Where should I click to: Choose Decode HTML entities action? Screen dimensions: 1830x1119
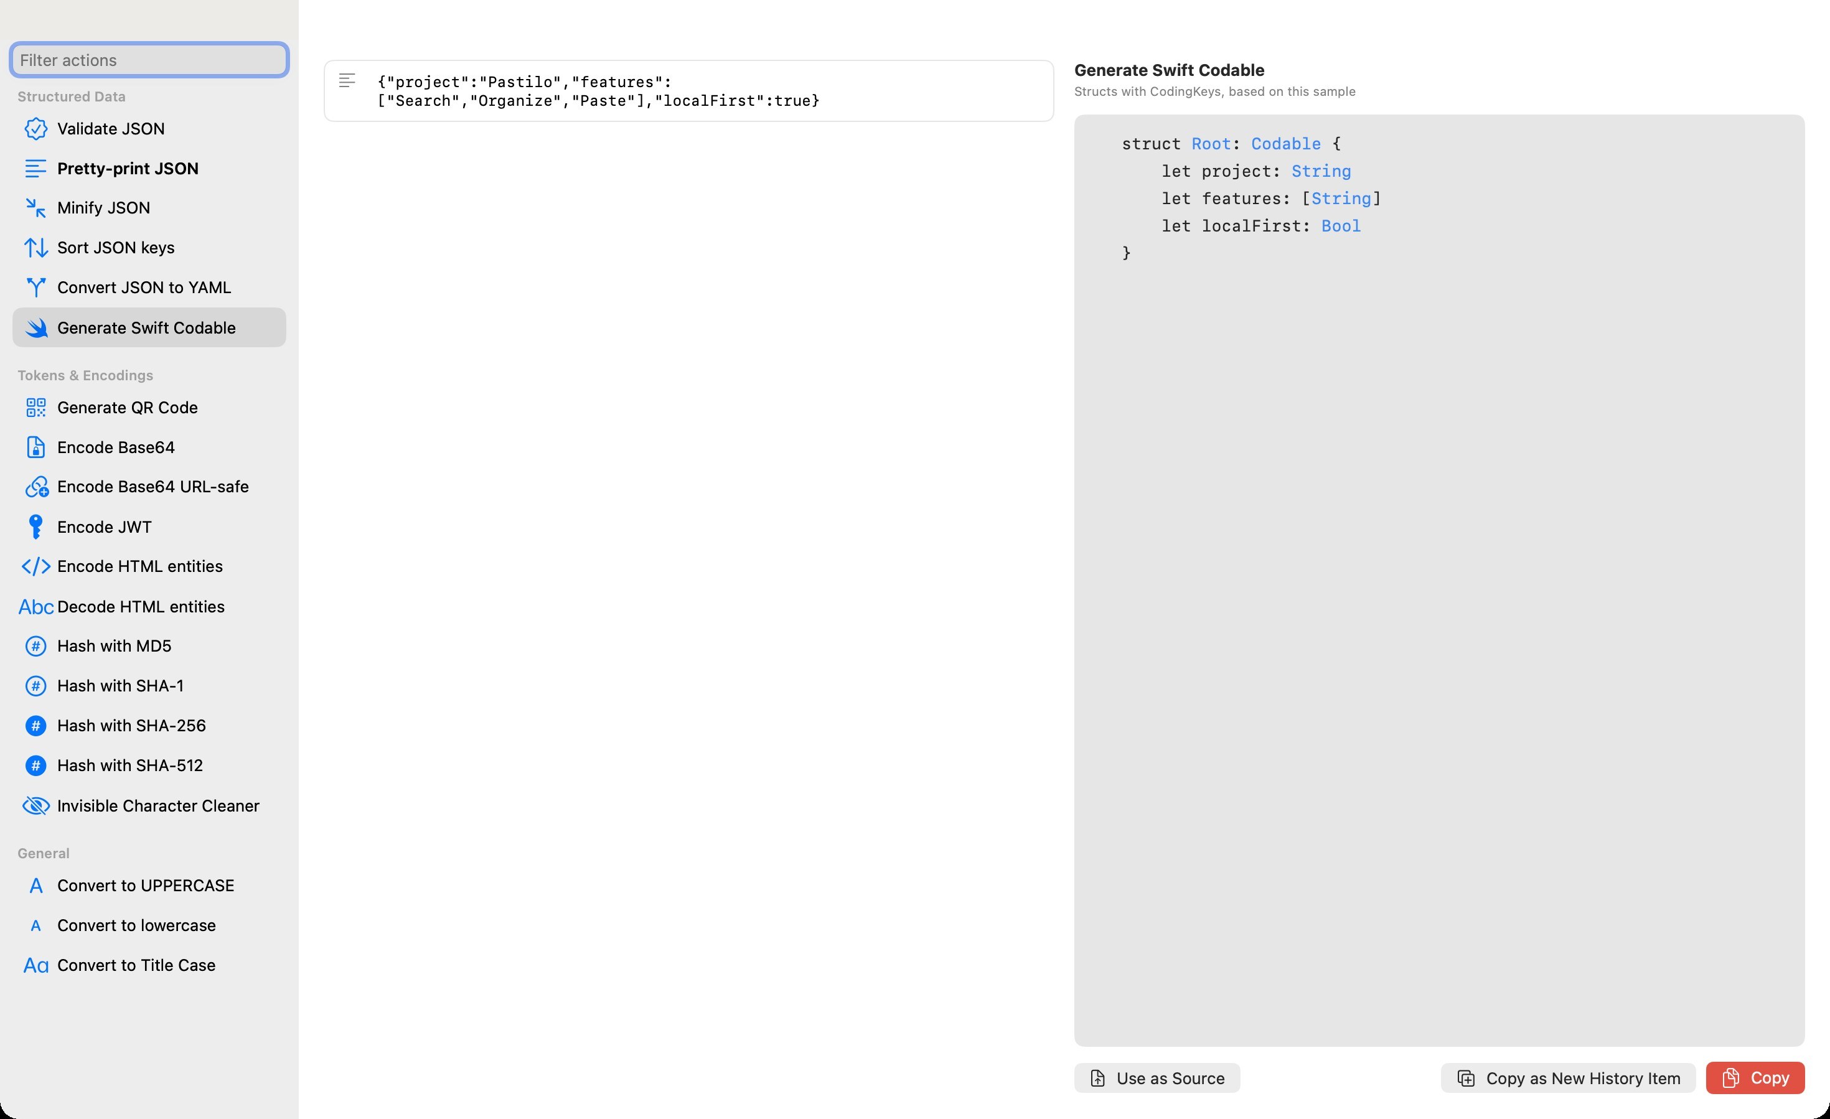click(x=149, y=607)
